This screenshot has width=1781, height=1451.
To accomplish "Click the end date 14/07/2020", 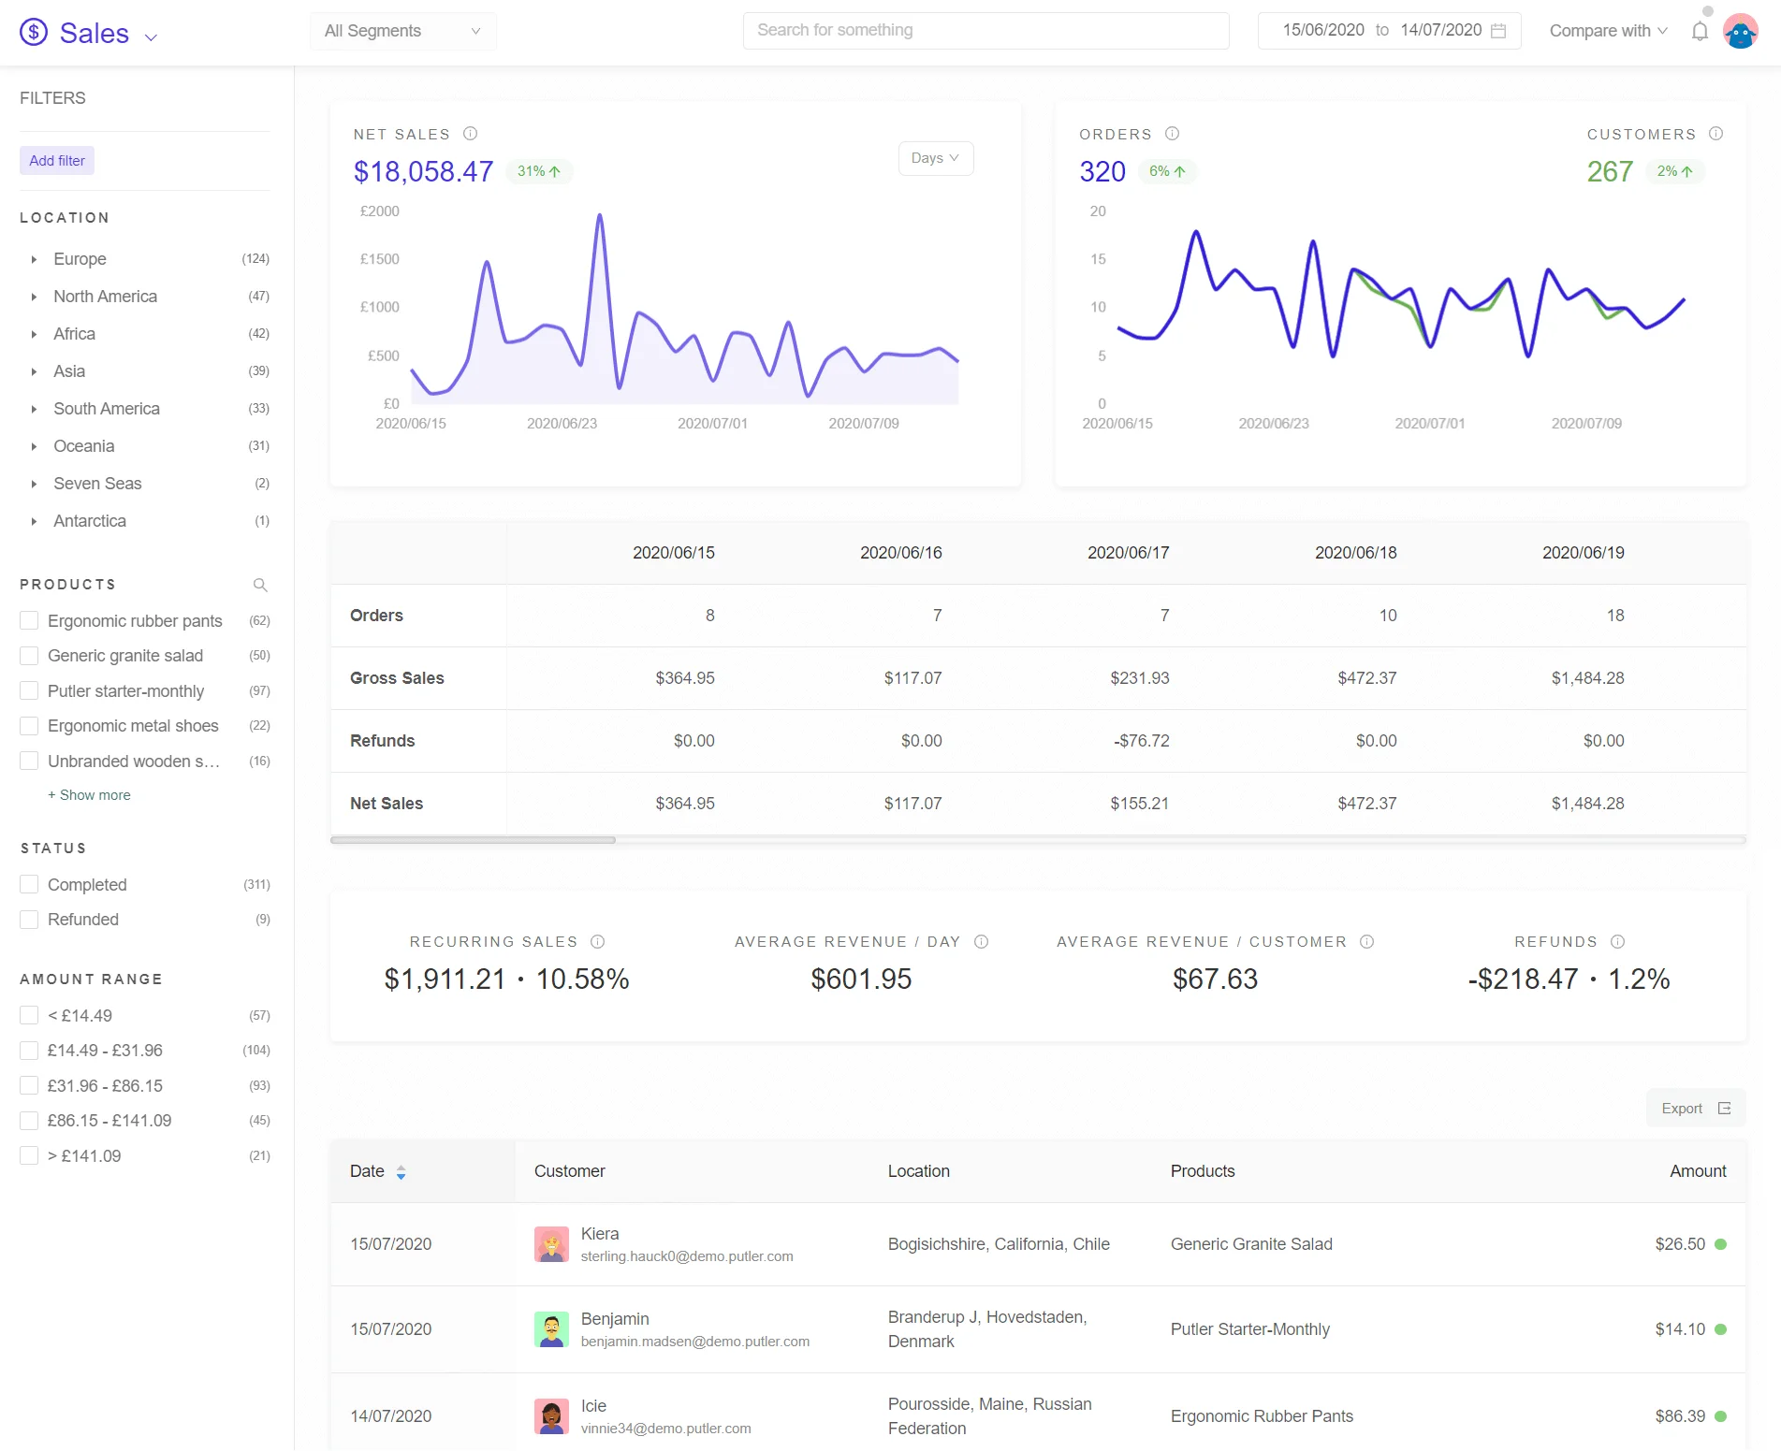I will click(1440, 31).
